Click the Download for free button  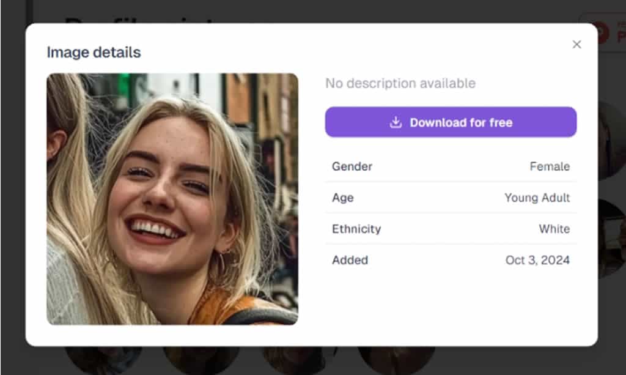tap(451, 122)
